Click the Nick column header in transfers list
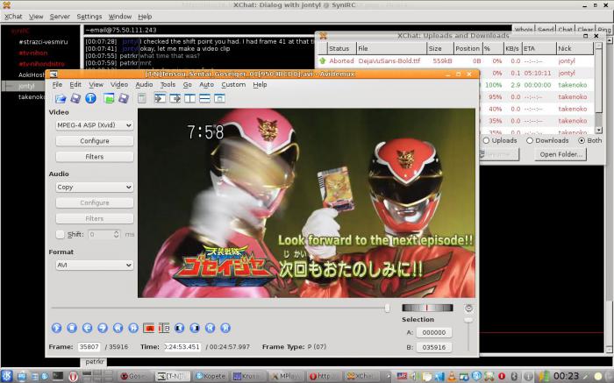This screenshot has height=383, width=614. 575,48
